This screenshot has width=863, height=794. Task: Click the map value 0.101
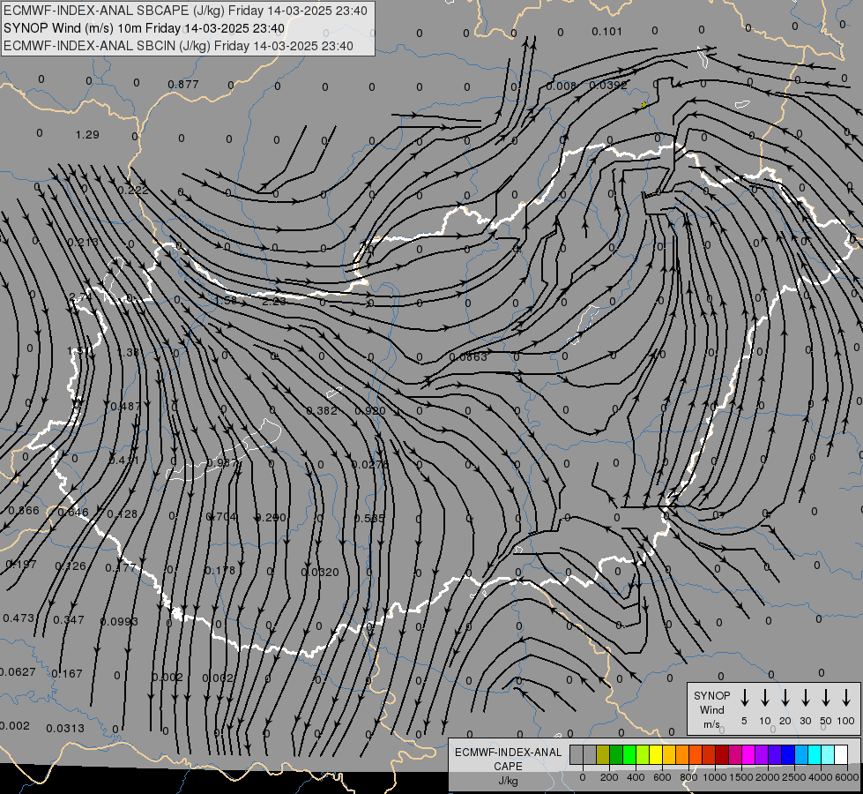pos(607,32)
